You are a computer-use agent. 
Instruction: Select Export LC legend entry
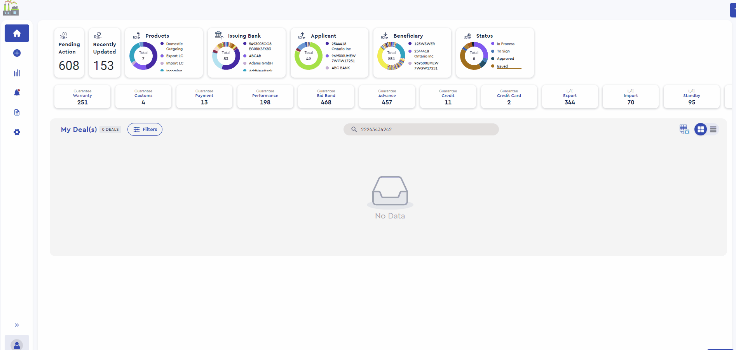(x=172, y=56)
